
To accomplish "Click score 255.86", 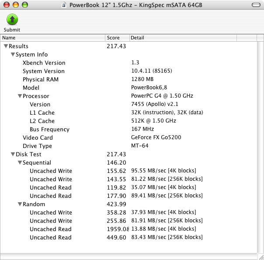I will [x=116, y=221].
